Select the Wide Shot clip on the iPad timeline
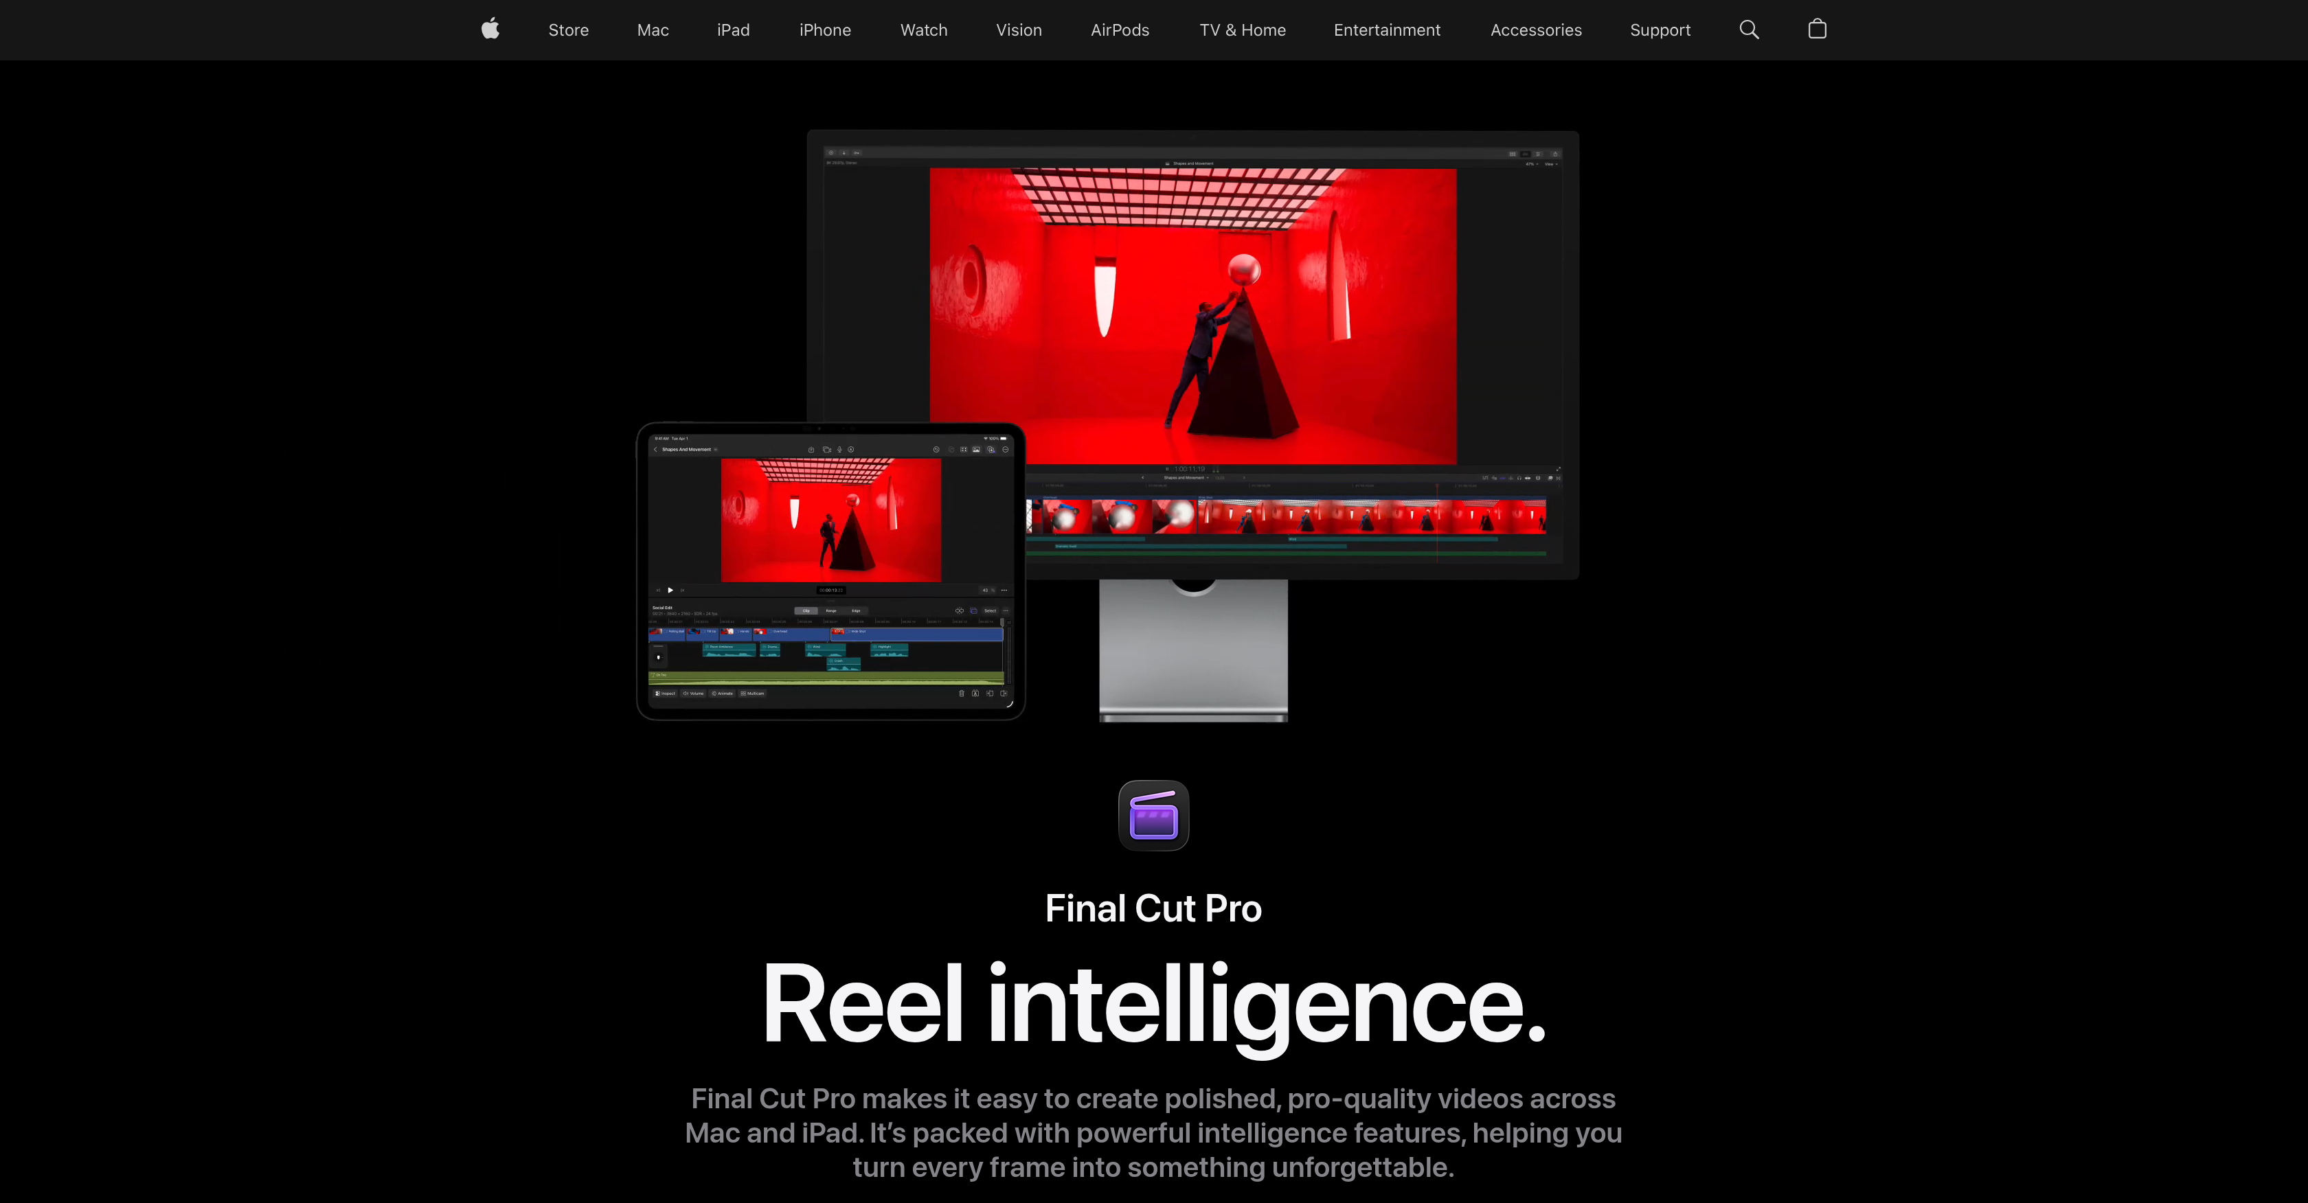 pos(918,634)
